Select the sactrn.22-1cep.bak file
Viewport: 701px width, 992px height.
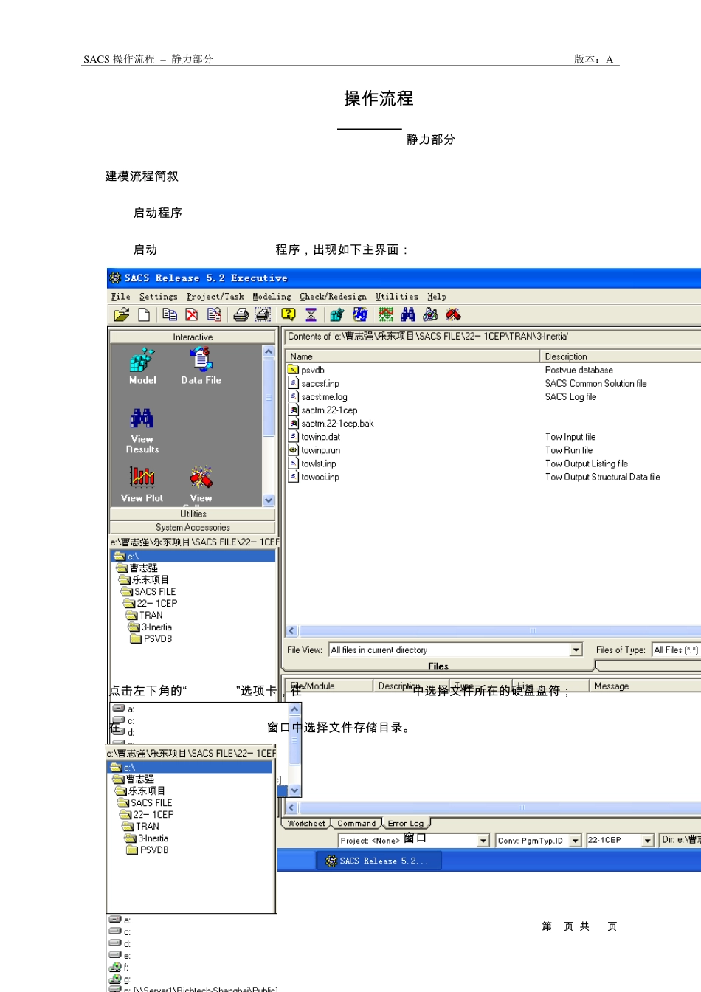pyautogui.click(x=331, y=424)
